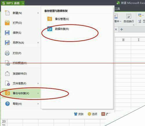The image size is (145, 126).
Task: Select row 20 header
Action: tap(4, 121)
